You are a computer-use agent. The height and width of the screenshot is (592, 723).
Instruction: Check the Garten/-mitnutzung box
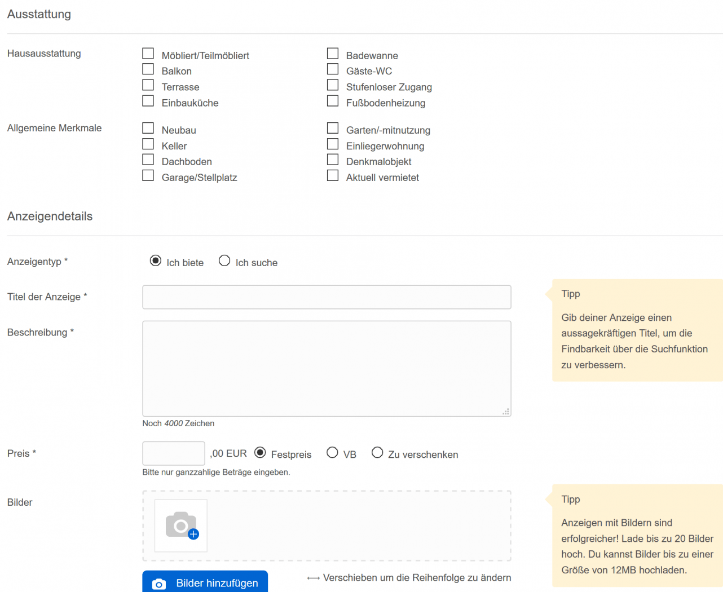point(333,128)
